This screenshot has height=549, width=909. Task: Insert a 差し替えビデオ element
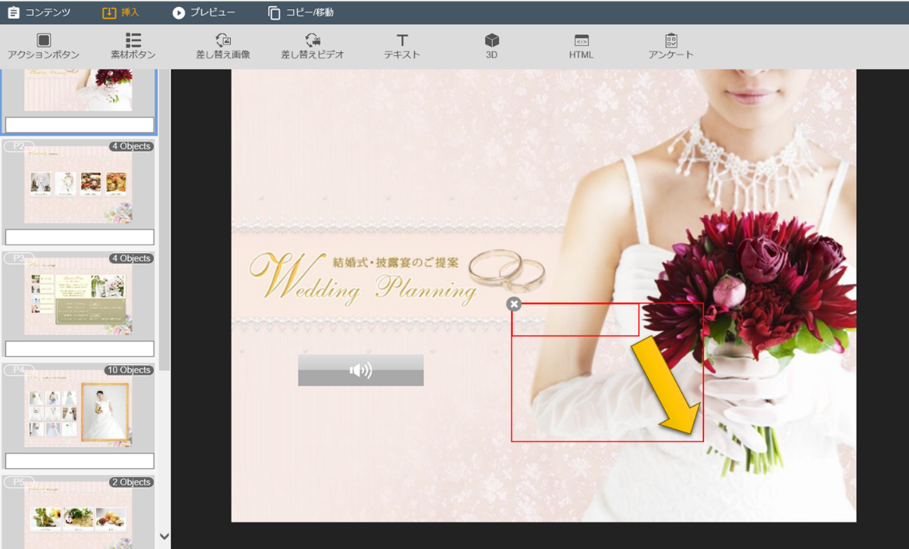pyautogui.click(x=313, y=40)
